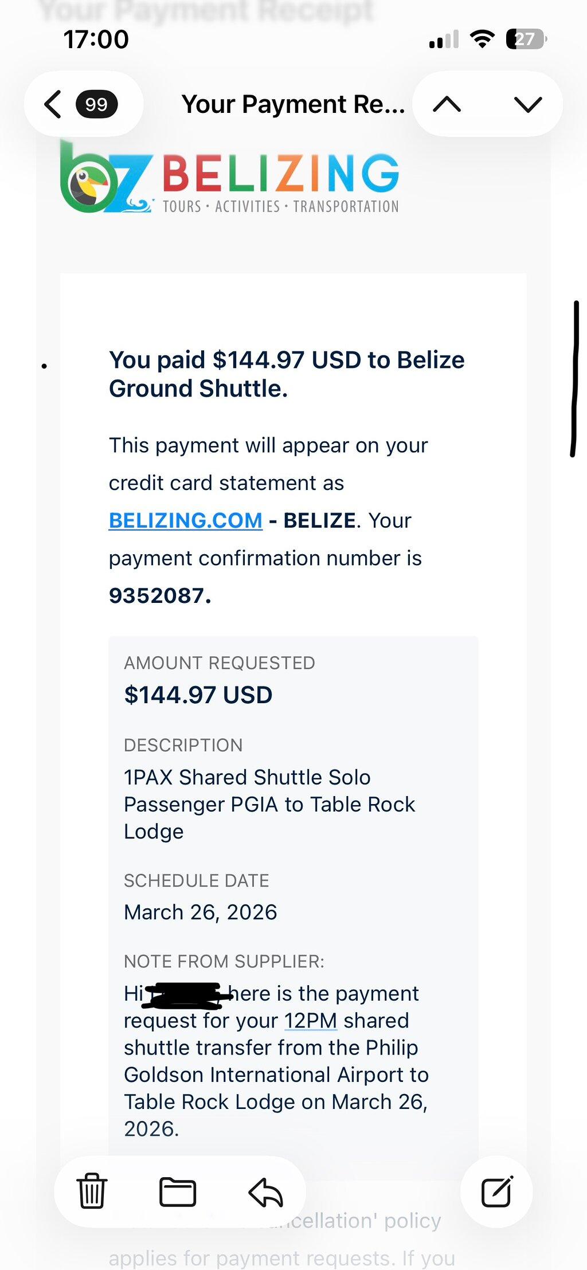
Task: Go to previous message with up chevron
Action: pyautogui.click(x=447, y=104)
